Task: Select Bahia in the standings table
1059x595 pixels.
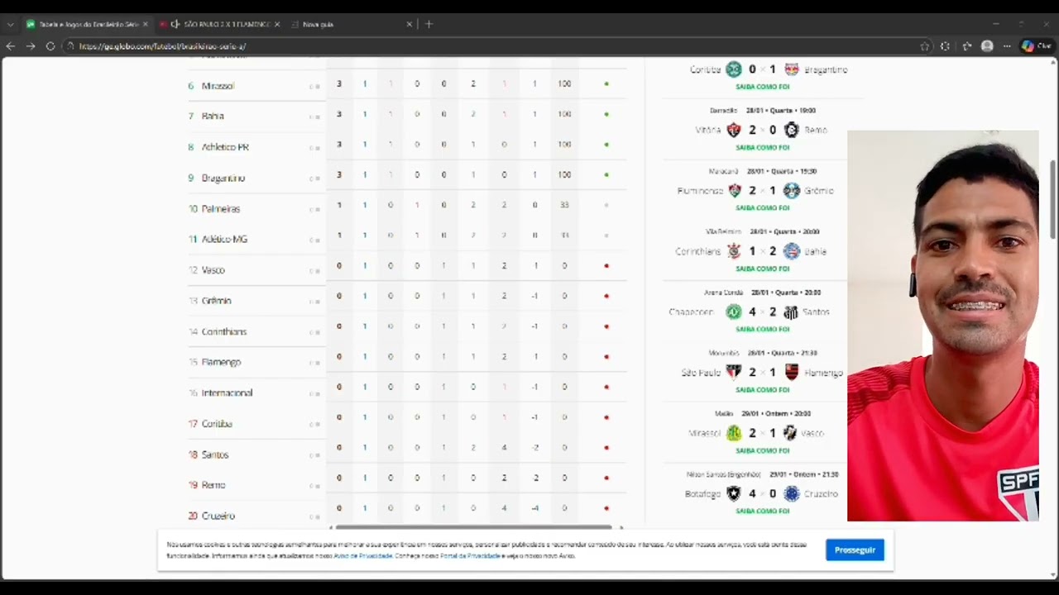Action: [x=213, y=117]
